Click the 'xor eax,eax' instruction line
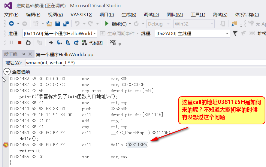The image size is (266, 167). click(x=69, y=157)
